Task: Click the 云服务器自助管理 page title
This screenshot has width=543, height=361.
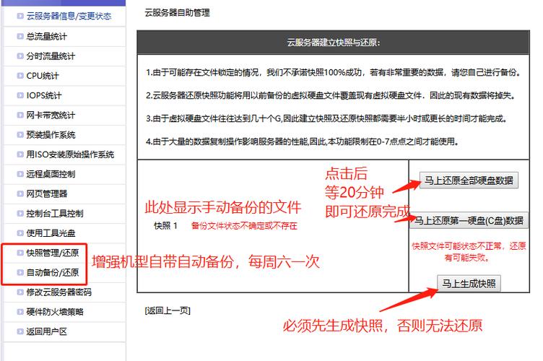Action: pos(178,13)
